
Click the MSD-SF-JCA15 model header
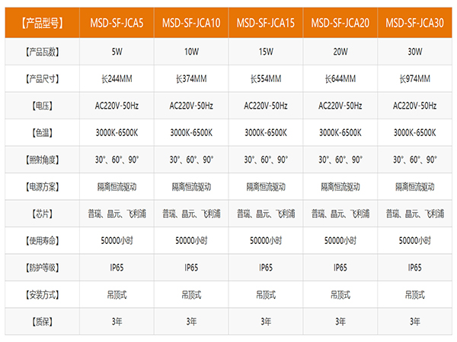266,23
